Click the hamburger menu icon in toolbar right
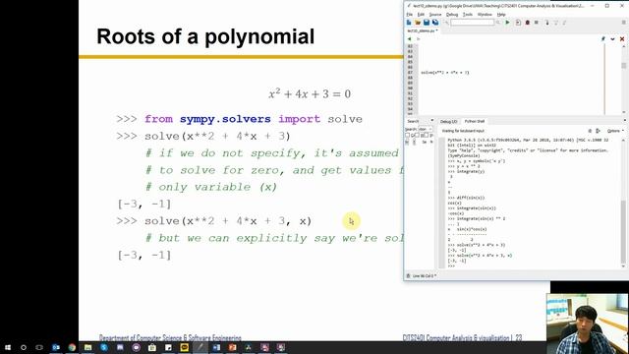 [623, 23]
